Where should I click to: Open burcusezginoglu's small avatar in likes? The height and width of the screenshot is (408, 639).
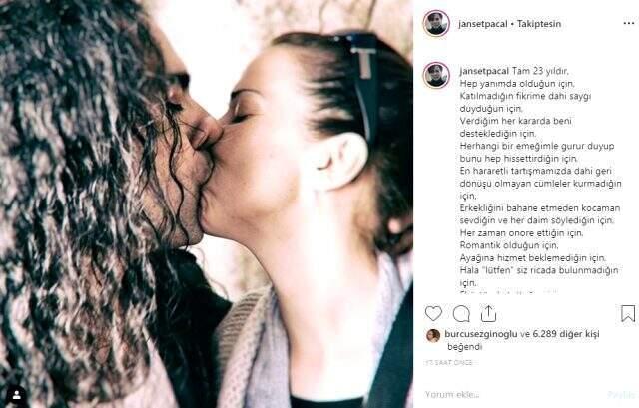[433, 335]
